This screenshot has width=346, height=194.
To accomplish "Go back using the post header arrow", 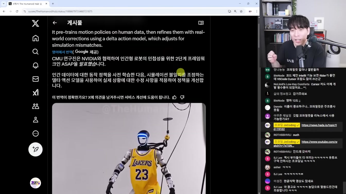I will [55, 23].
